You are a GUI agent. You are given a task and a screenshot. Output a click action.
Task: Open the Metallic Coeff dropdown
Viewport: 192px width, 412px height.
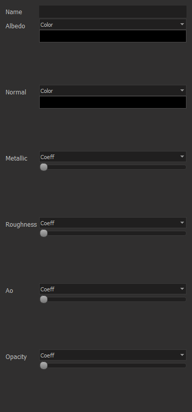[x=113, y=157]
